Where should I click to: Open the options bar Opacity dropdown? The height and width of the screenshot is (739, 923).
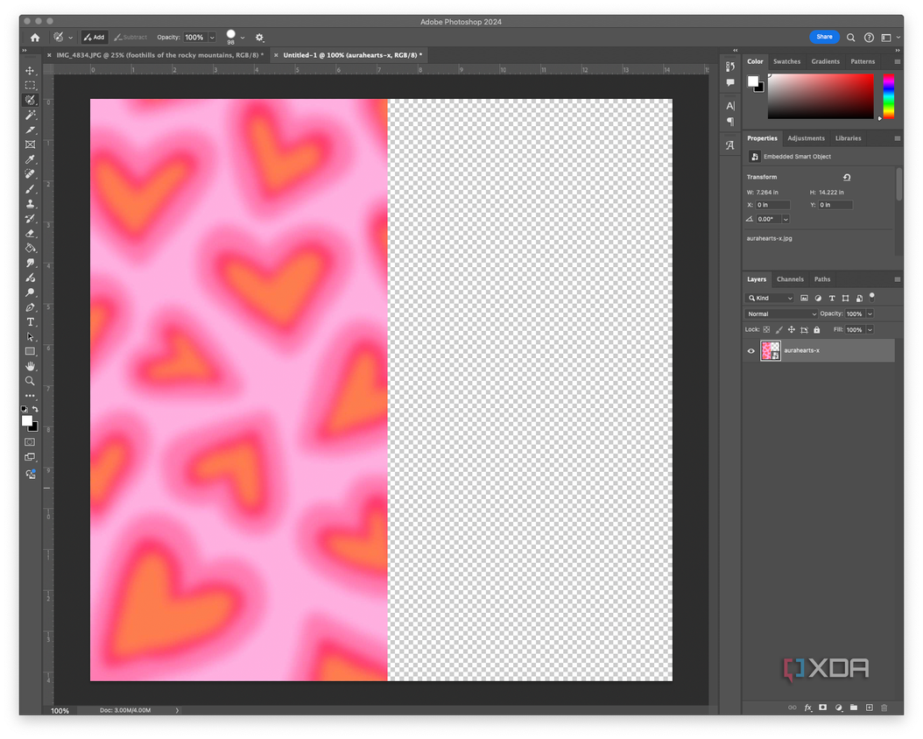(213, 38)
